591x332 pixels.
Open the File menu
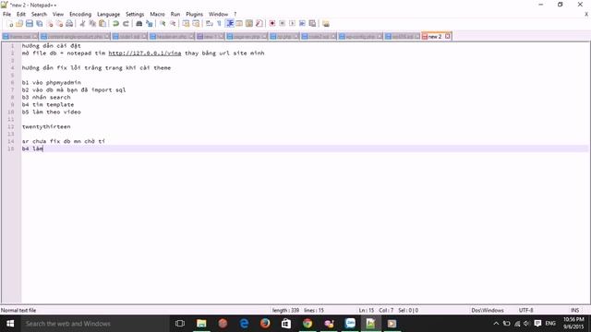pos(6,15)
